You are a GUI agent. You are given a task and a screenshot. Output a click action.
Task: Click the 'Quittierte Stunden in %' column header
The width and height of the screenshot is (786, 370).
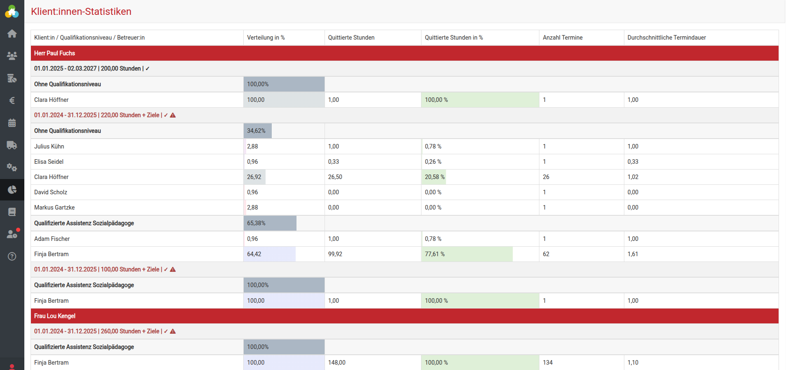pos(454,38)
